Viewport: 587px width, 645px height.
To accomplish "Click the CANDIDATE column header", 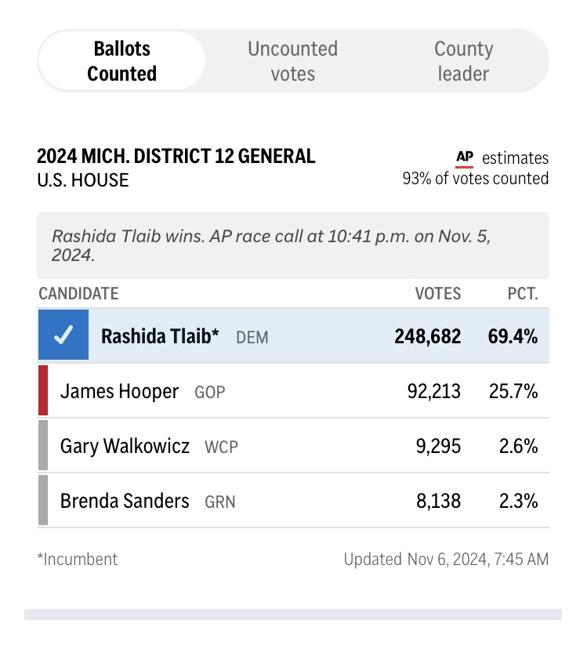I will 78,294.
